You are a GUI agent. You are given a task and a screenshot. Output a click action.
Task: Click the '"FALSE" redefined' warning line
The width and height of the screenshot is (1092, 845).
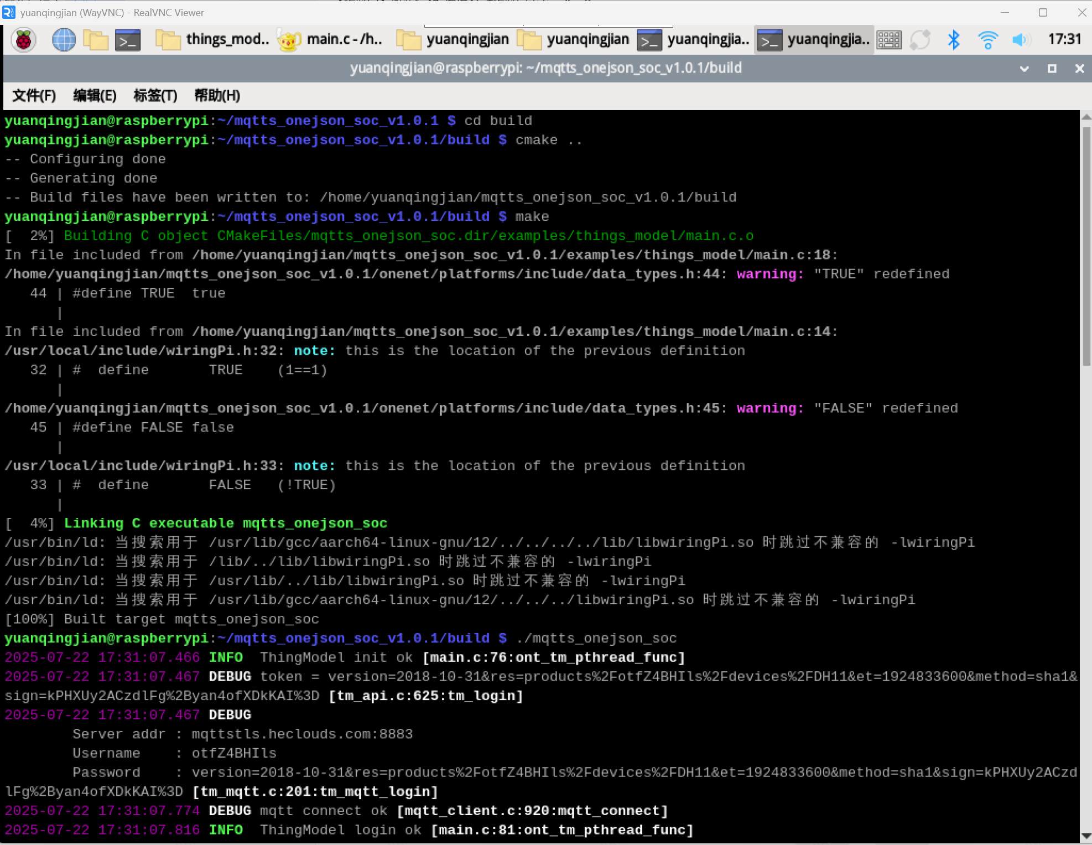[481, 408]
